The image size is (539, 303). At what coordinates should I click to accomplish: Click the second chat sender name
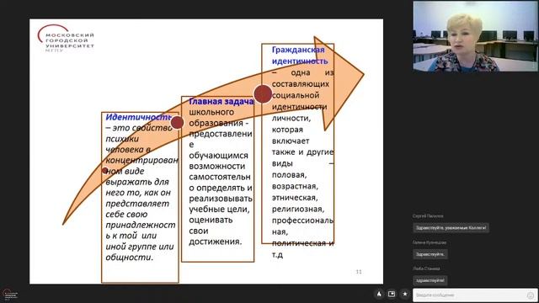coord(430,242)
